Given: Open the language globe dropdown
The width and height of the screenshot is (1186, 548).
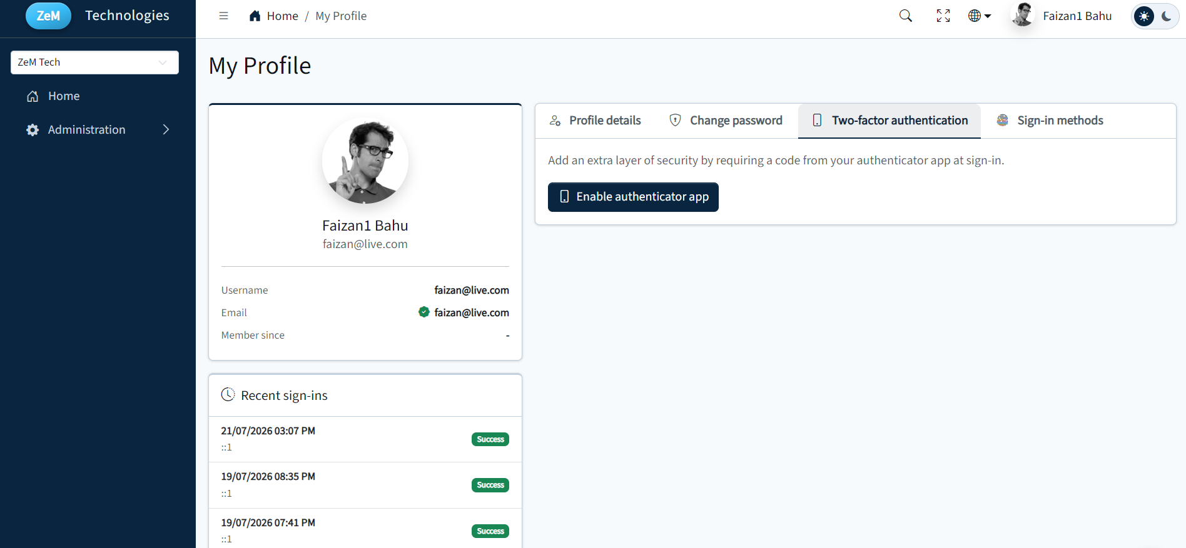Looking at the screenshot, I should pos(980,16).
